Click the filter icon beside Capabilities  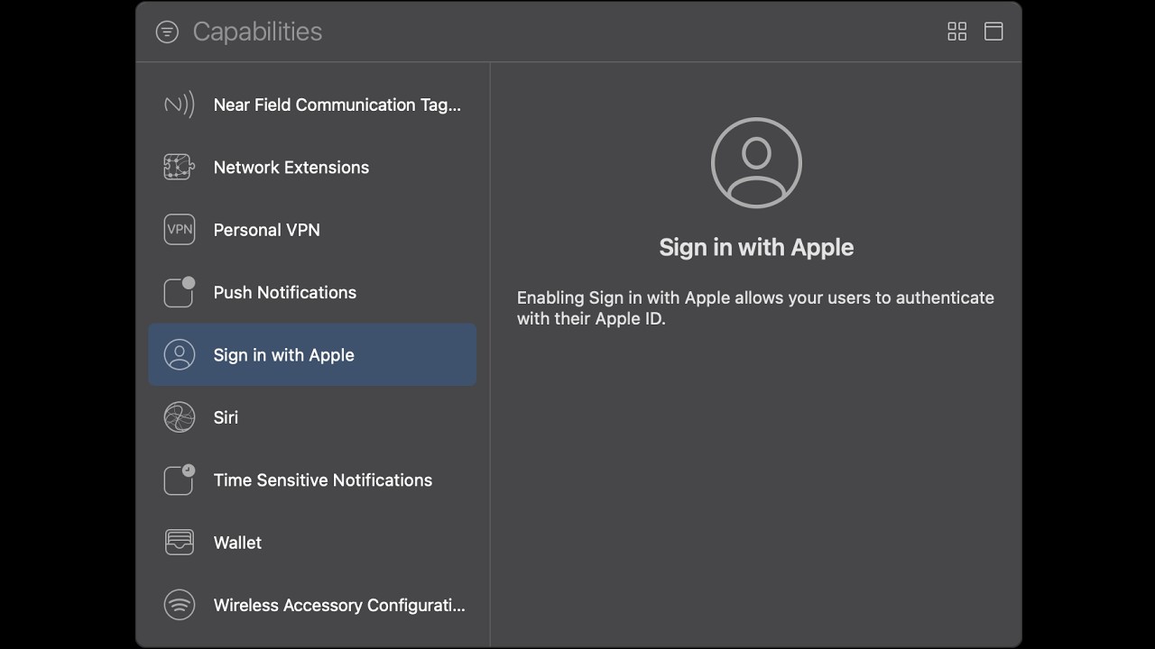[167, 32]
